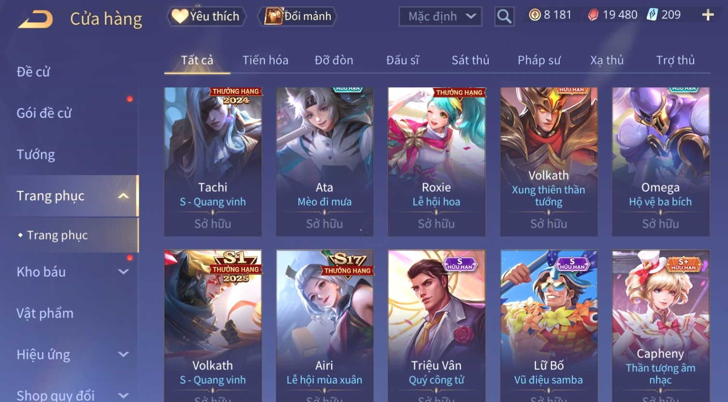Select the Tachi S - Quang vinh skin
This screenshot has height=402, width=728.
tap(213, 162)
